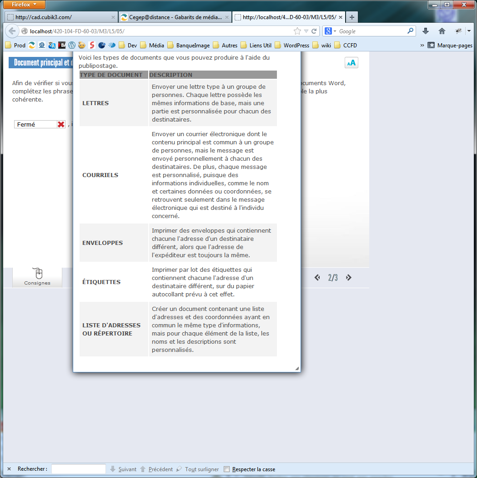Close the find bar
This screenshot has height=478, width=477.
9,469
